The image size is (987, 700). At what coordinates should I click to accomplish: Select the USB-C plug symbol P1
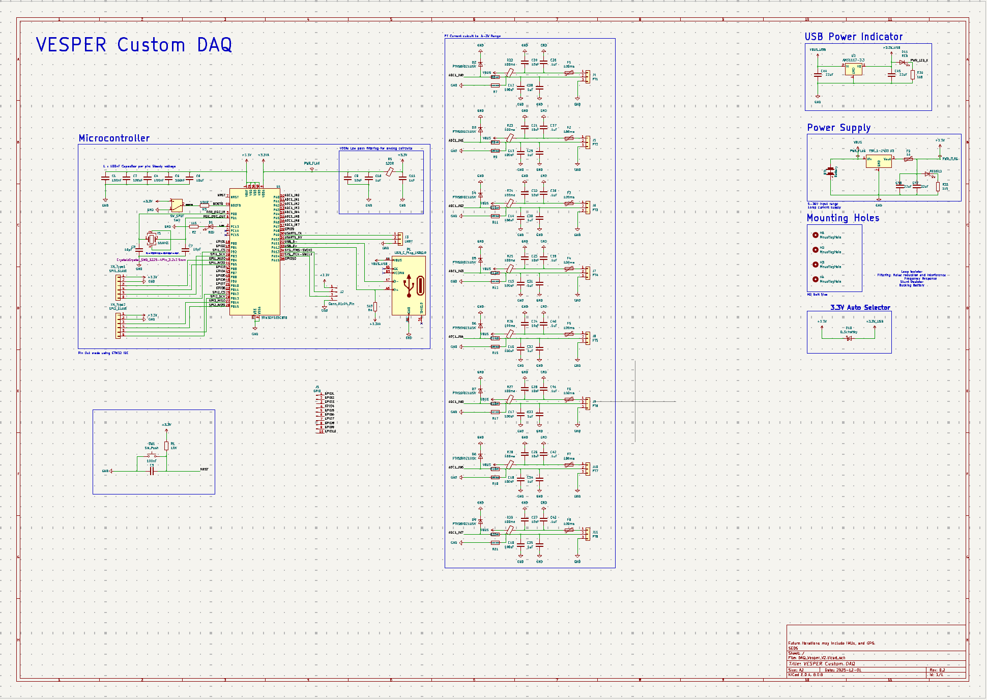coord(409,285)
